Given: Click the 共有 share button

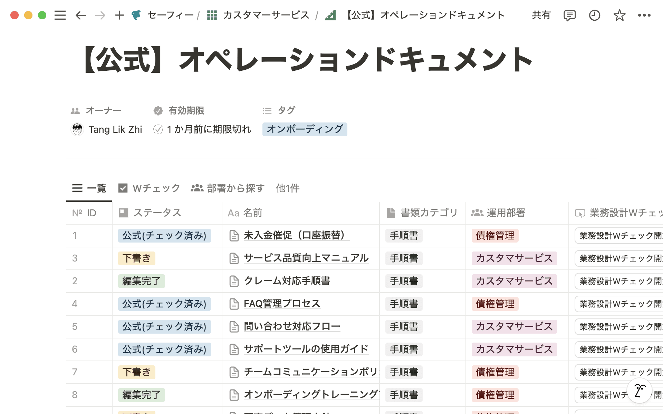Looking at the screenshot, I should tap(541, 15).
